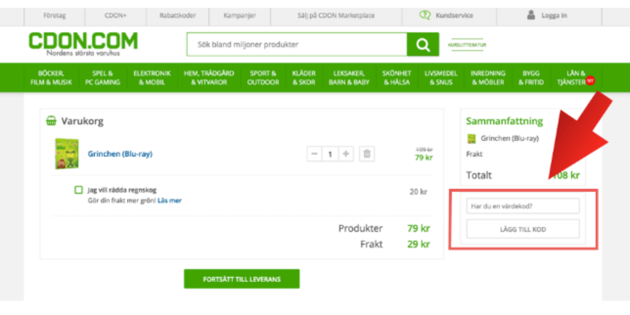
Task: Click the magnifier search button
Action: (423, 45)
